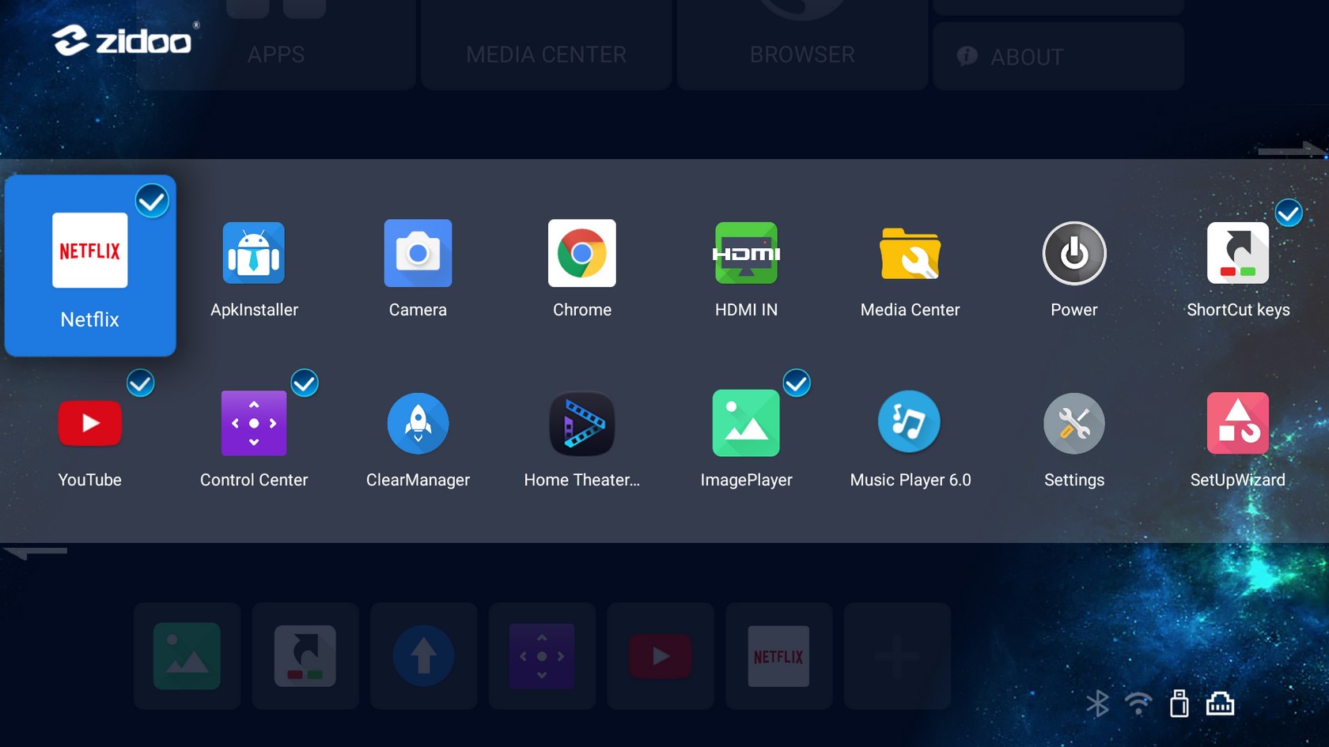Select the Home Theater app icon
The width and height of the screenshot is (1329, 747).
coord(582,424)
